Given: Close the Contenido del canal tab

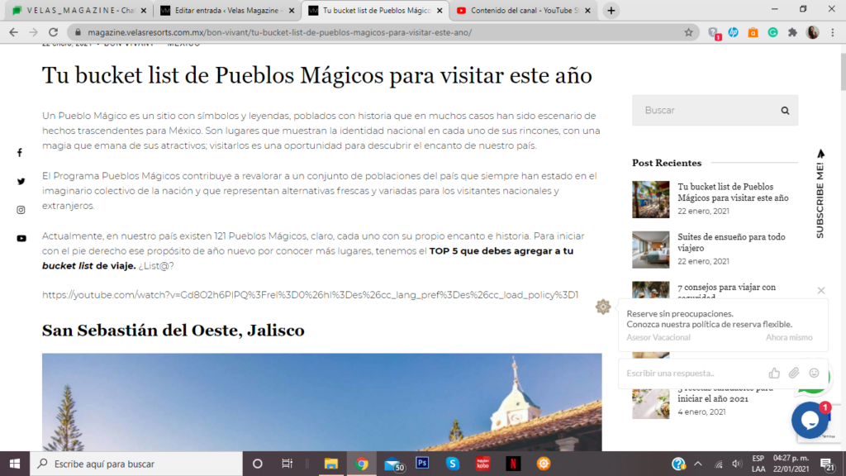Looking at the screenshot, I should (x=587, y=10).
